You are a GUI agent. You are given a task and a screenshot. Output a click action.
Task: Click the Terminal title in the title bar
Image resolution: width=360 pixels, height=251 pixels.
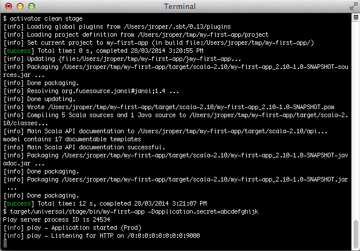(x=180, y=6)
